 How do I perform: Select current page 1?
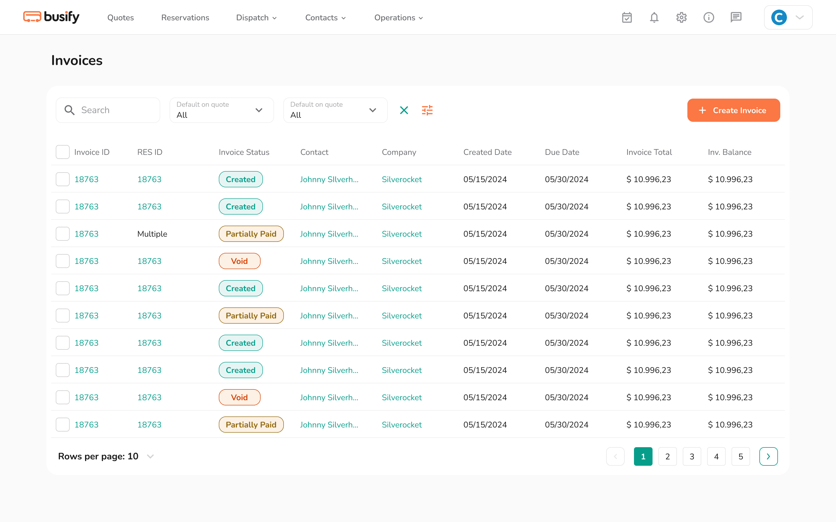point(643,456)
